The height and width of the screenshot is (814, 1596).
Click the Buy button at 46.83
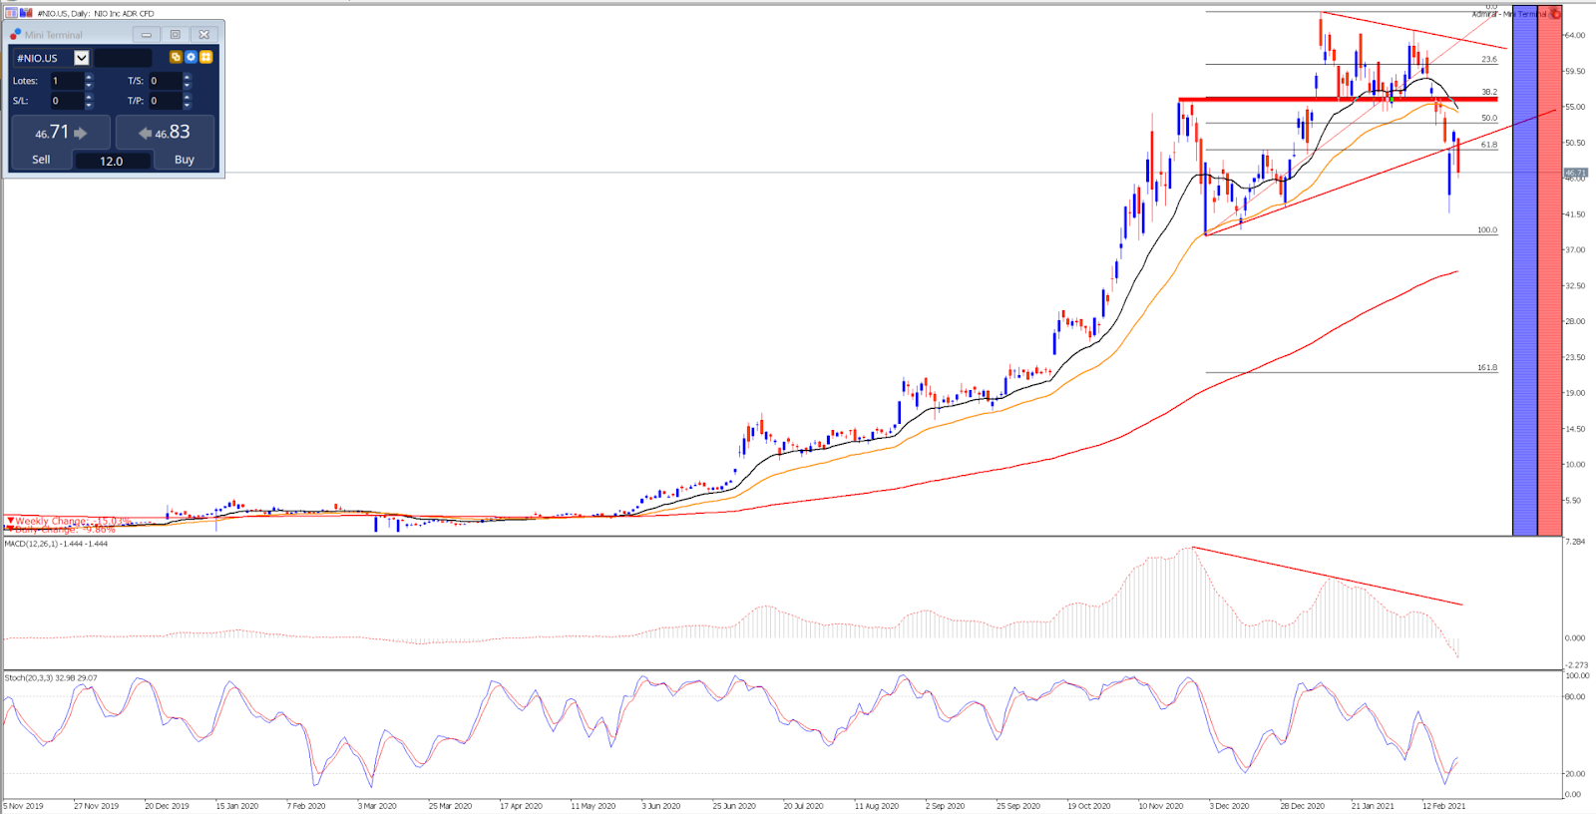pos(166,143)
